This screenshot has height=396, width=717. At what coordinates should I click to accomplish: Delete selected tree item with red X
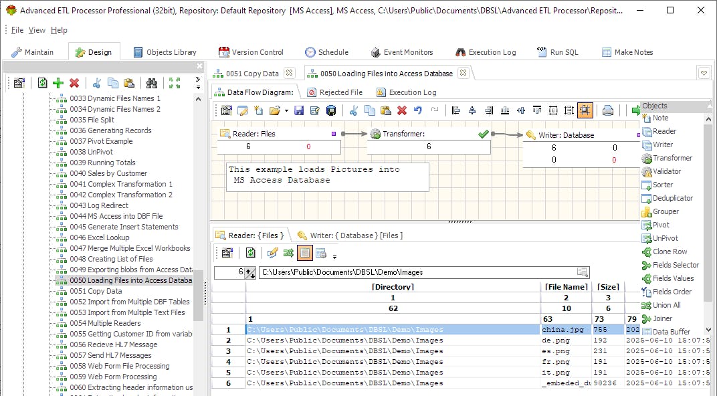(x=74, y=83)
